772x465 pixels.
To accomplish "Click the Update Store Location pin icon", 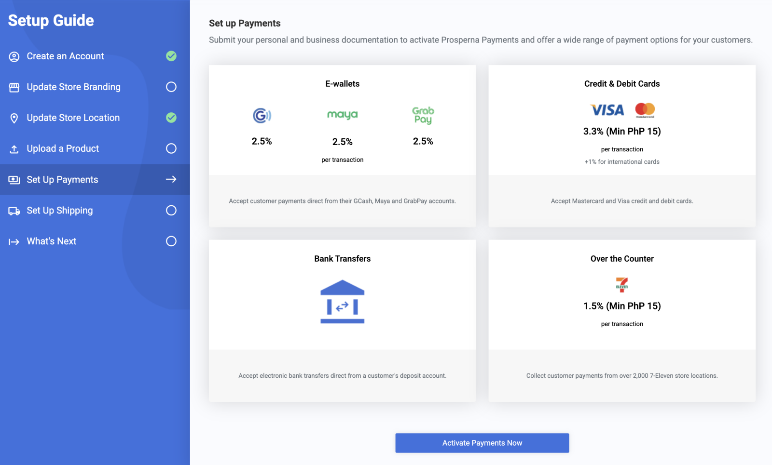I will (14, 118).
